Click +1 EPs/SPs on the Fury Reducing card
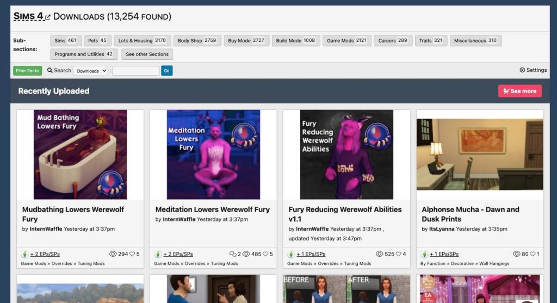This screenshot has height=303, width=557. click(311, 254)
